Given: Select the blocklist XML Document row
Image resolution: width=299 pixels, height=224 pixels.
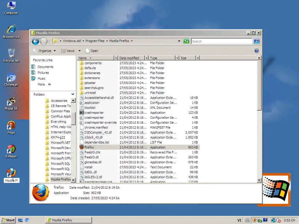Looking at the screenshot, I should pos(139,108).
